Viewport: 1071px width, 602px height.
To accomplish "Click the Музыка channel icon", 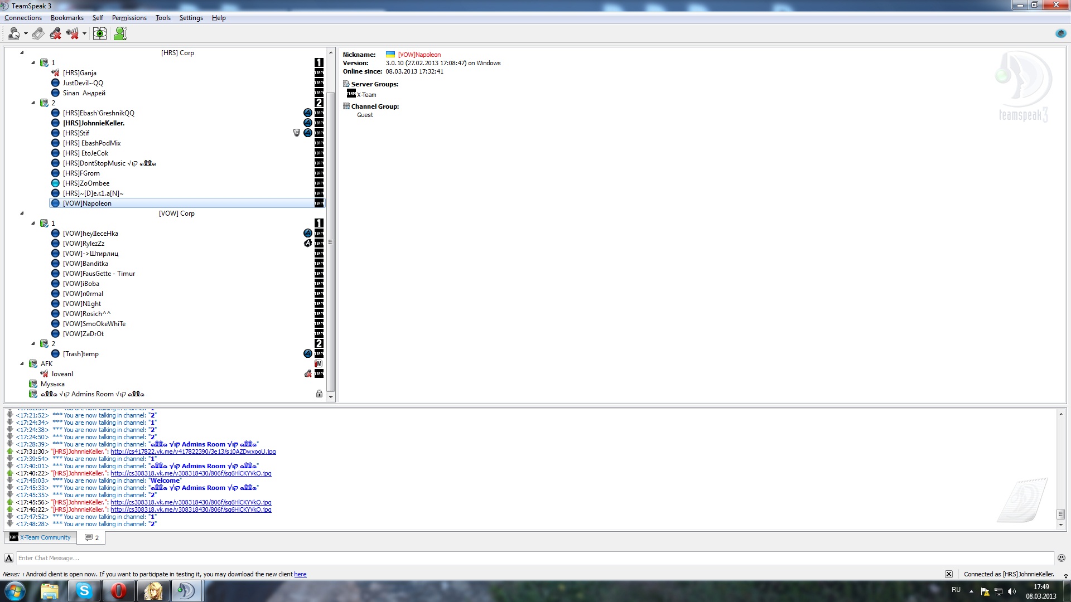I will click(33, 384).
